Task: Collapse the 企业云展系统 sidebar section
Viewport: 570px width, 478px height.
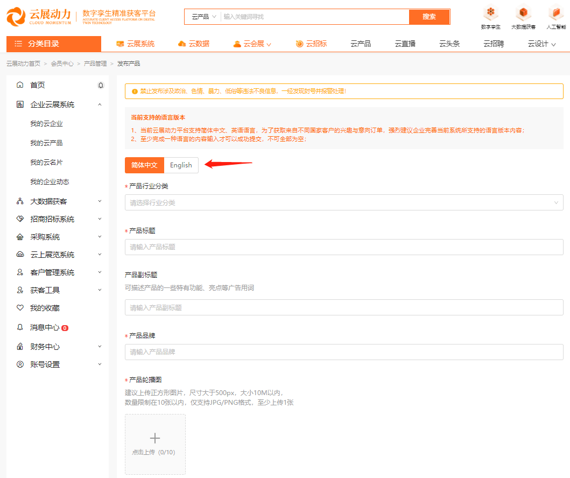Action: (x=99, y=104)
